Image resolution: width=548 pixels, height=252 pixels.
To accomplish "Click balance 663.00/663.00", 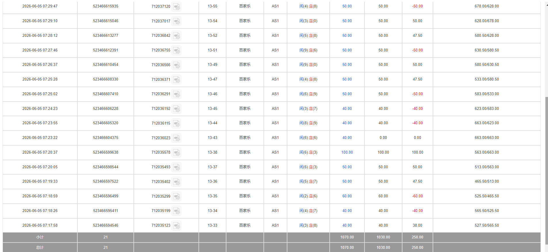I will pos(487,138).
